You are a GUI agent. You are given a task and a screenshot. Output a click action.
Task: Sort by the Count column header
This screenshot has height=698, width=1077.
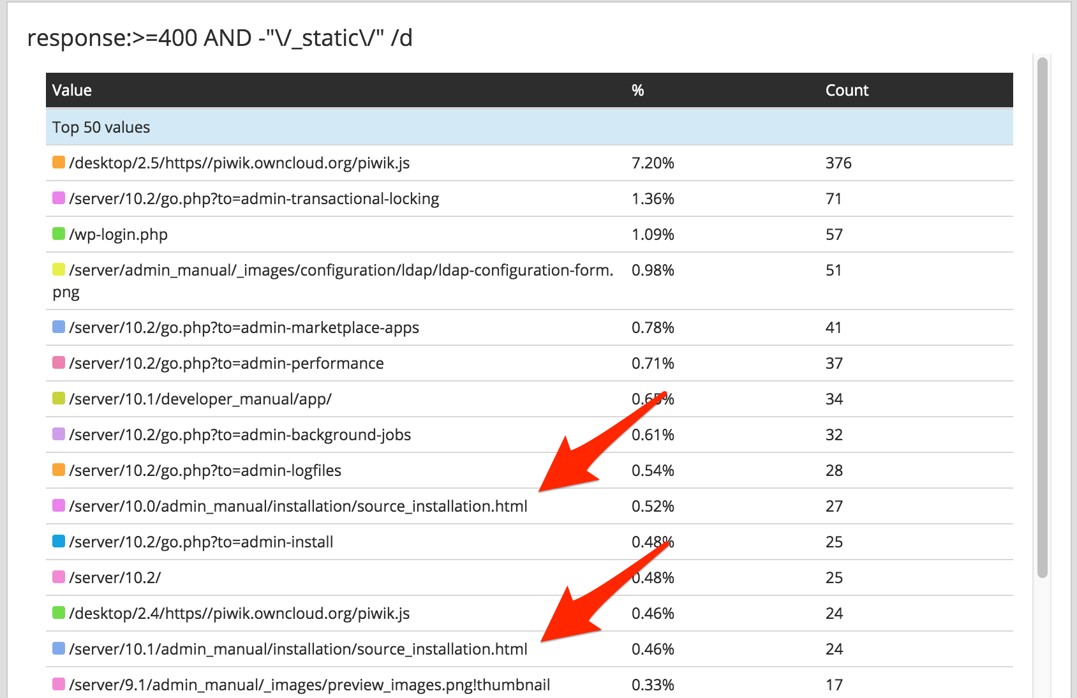coord(847,90)
